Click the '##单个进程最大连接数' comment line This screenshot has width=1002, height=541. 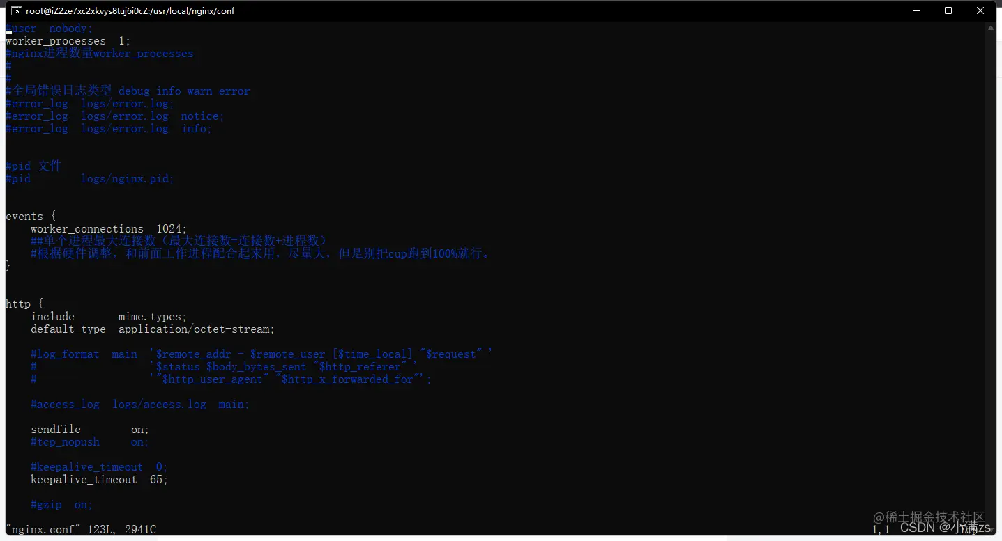click(179, 241)
